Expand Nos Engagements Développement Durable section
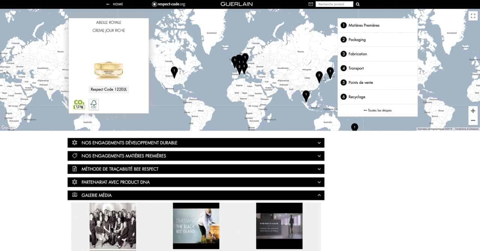 click(x=196, y=143)
